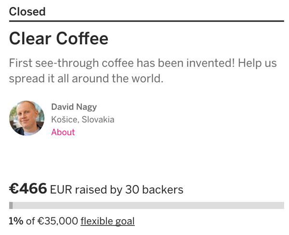Click the Košice, Slovakia location text
The image size is (289, 235).
[83, 120]
